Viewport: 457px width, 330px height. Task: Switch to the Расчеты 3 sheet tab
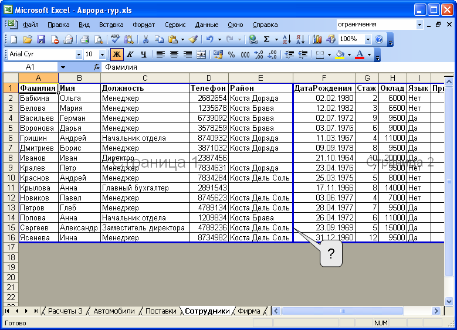click(x=65, y=311)
